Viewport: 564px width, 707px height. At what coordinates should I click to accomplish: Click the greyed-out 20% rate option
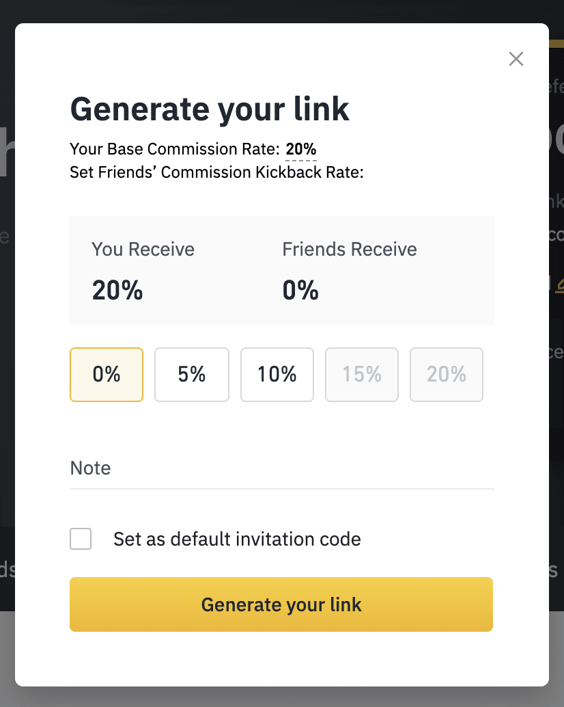point(446,374)
